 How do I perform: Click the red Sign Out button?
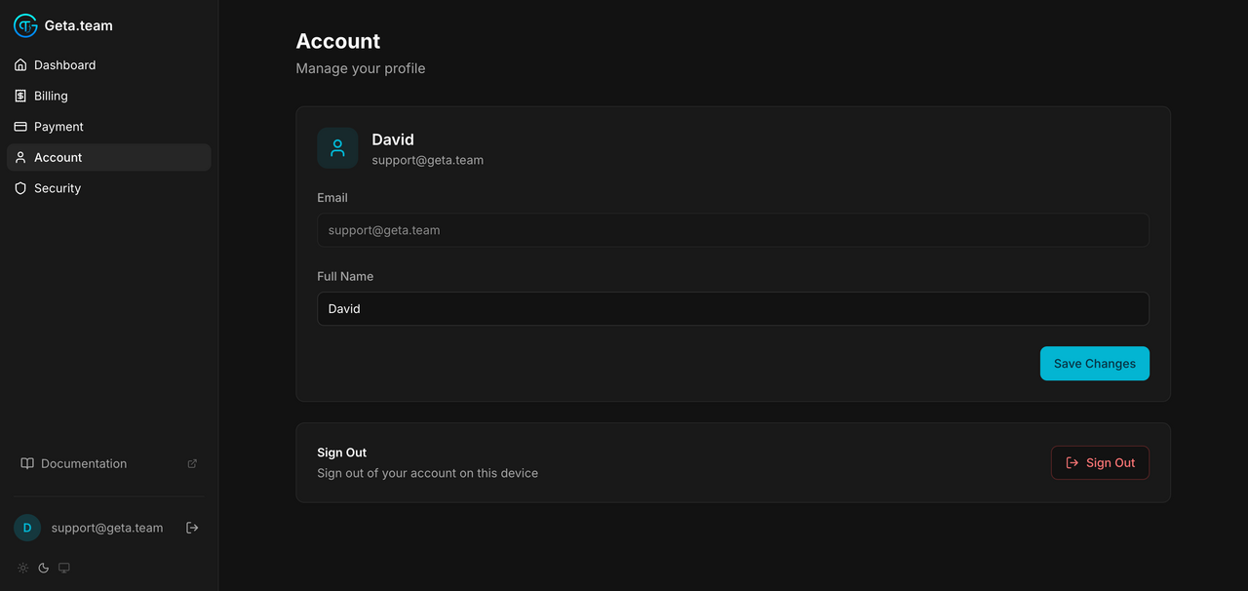tap(1100, 463)
